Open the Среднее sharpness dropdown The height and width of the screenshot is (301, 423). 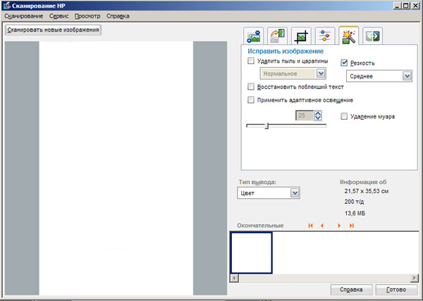click(379, 76)
